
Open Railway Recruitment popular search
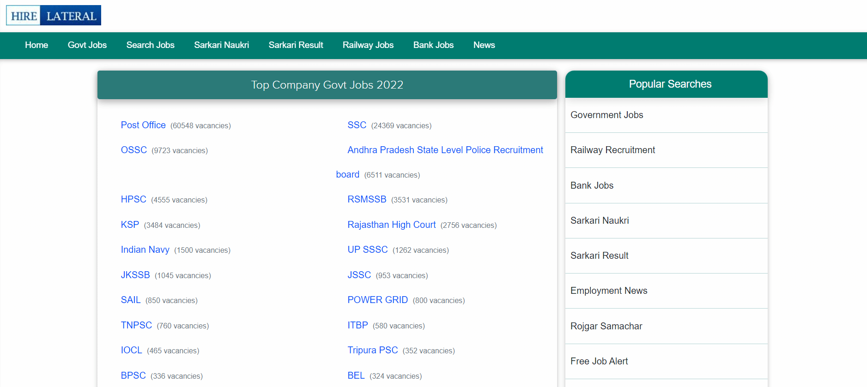point(613,150)
